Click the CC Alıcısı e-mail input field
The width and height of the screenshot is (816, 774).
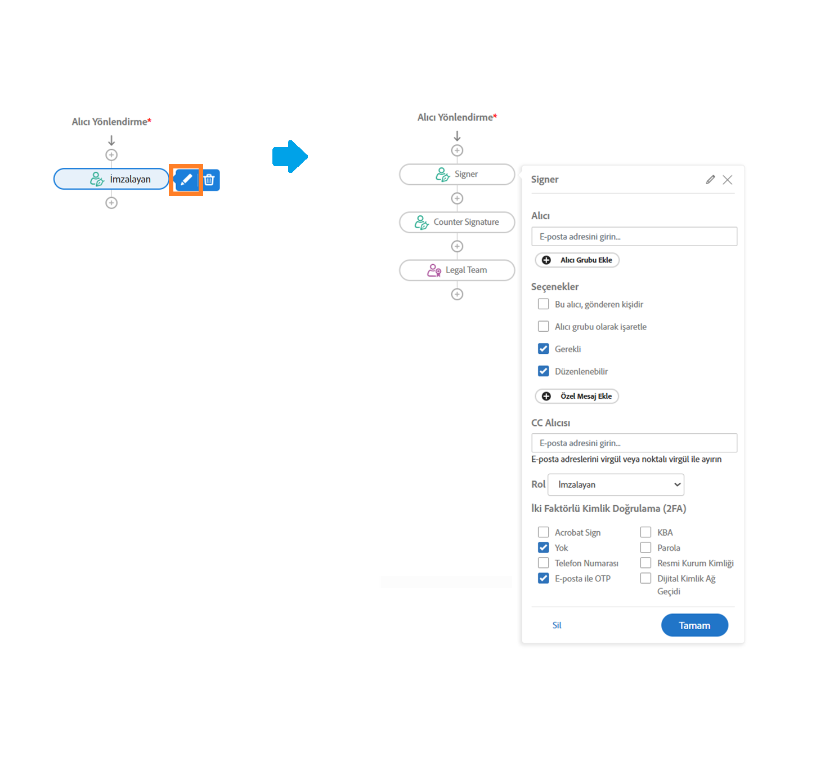click(x=634, y=443)
